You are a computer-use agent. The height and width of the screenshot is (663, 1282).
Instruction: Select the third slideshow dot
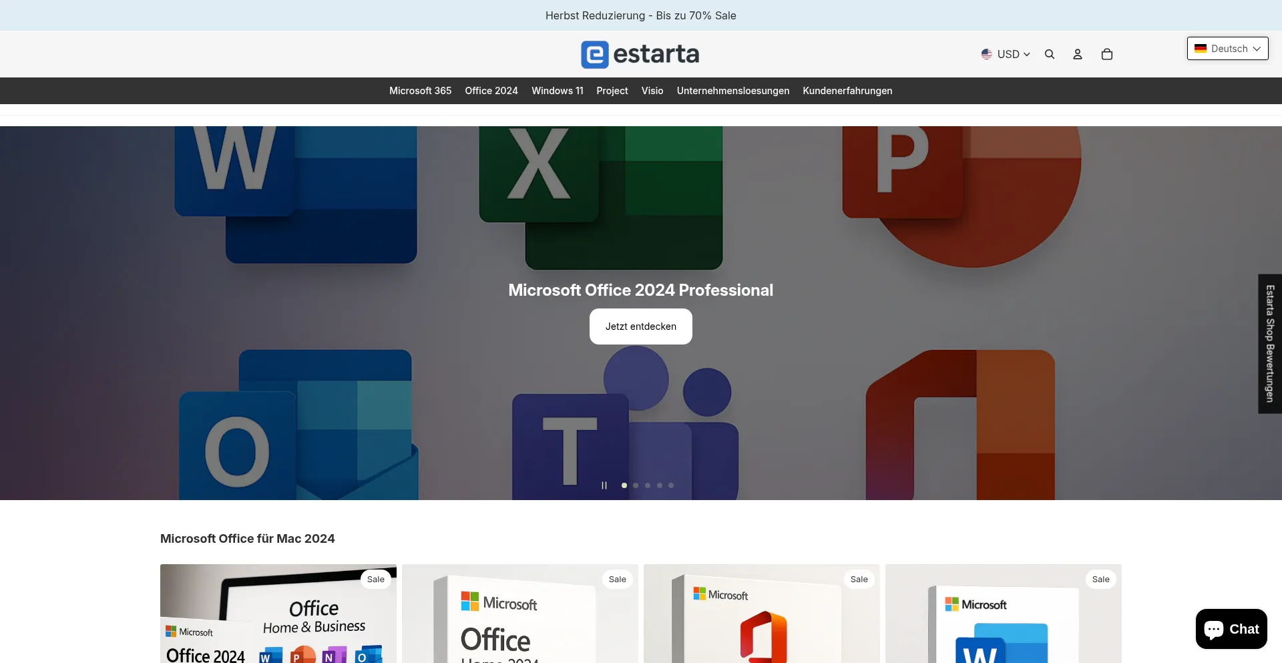pos(648,485)
